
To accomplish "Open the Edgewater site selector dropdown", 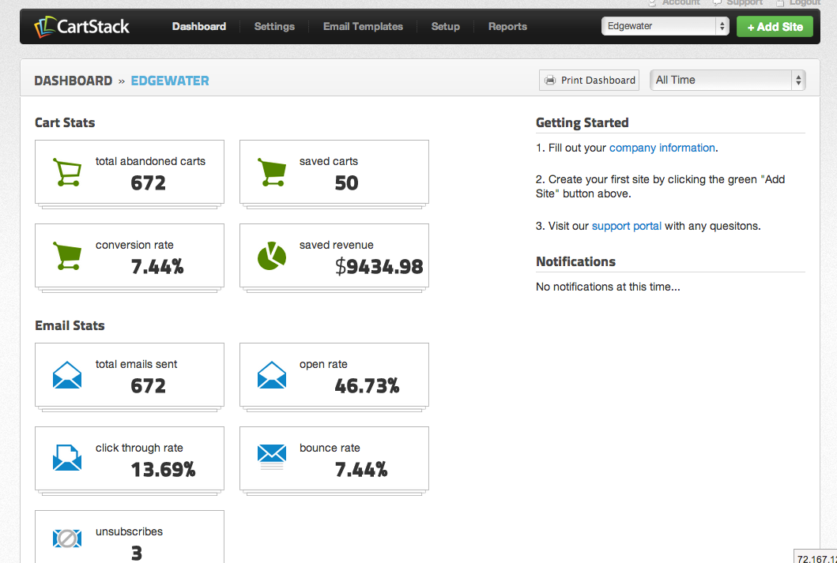I will (x=665, y=26).
